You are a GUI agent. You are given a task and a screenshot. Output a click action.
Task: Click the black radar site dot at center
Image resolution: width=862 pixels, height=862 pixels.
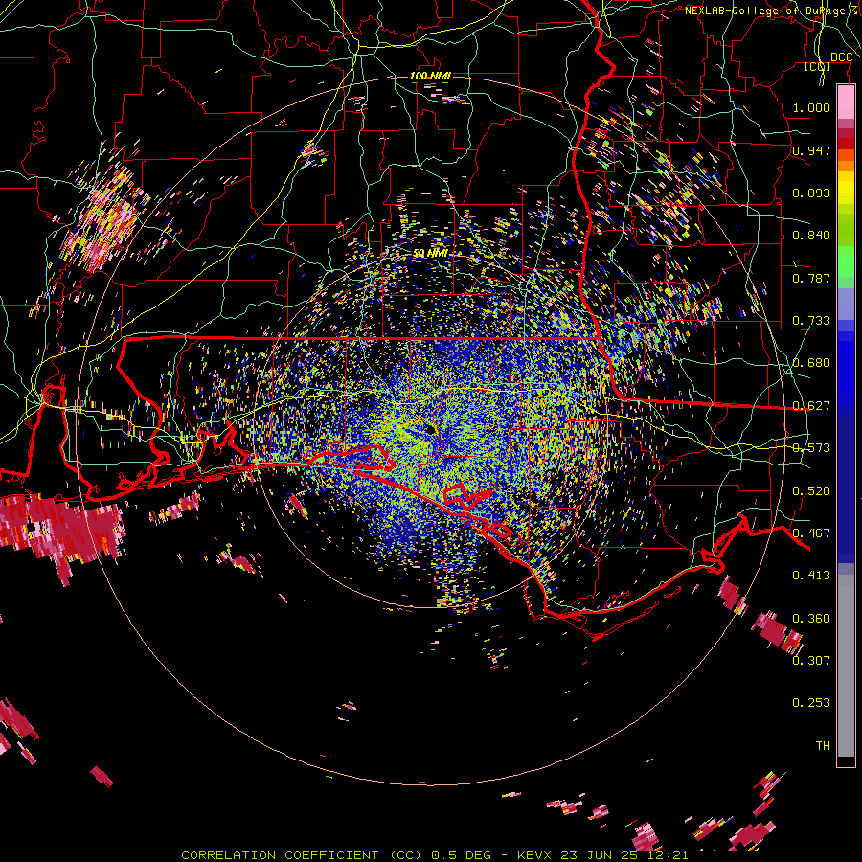tap(430, 430)
